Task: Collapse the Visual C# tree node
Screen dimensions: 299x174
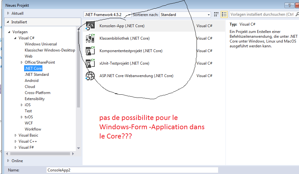Action: (15, 38)
